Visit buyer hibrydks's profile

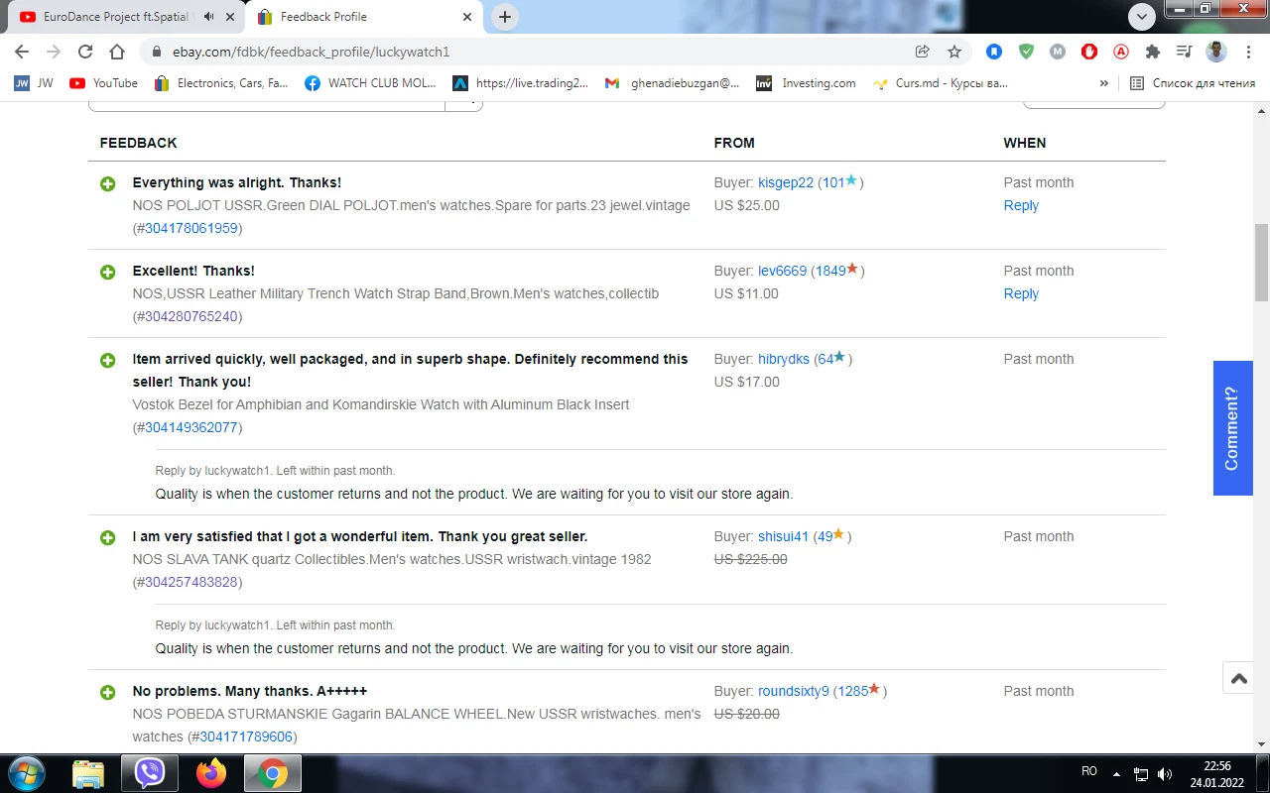(784, 359)
